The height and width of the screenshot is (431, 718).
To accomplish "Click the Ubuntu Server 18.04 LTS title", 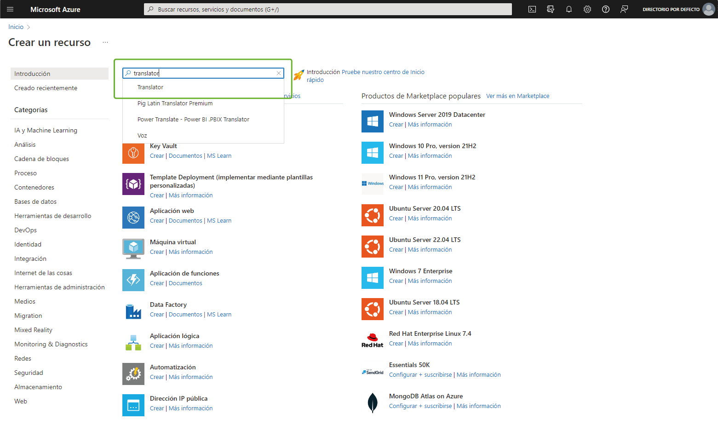I will (424, 302).
